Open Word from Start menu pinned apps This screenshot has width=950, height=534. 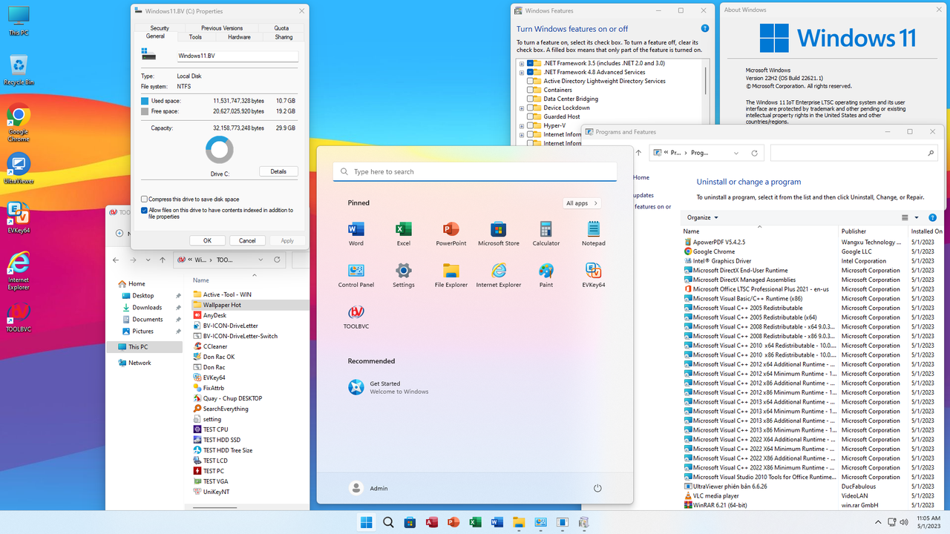pyautogui.click(x=356, y=233)
